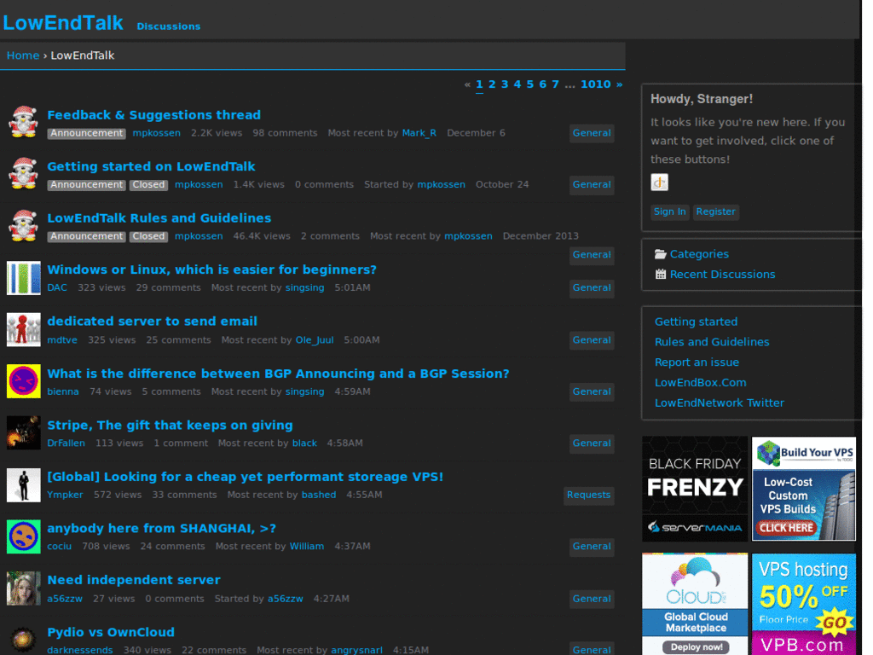The image size is (873, 655).
Task: Click the VPB.com VPS hosting 50% off ad
Action: point(804,604)
